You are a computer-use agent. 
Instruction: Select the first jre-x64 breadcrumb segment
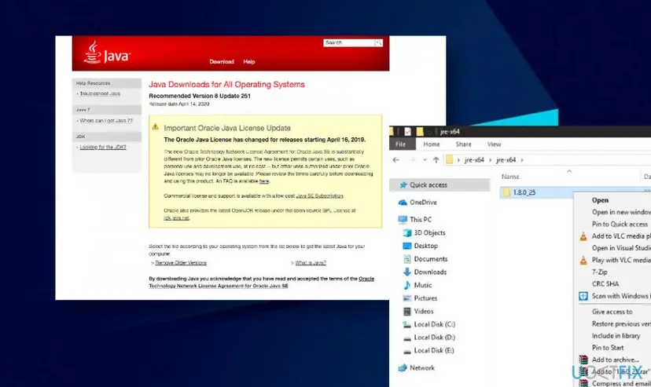tap(474, 160)
